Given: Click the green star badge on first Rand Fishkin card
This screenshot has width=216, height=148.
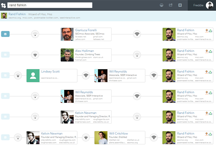Looking at the screenshot, I should click(210, 31).
